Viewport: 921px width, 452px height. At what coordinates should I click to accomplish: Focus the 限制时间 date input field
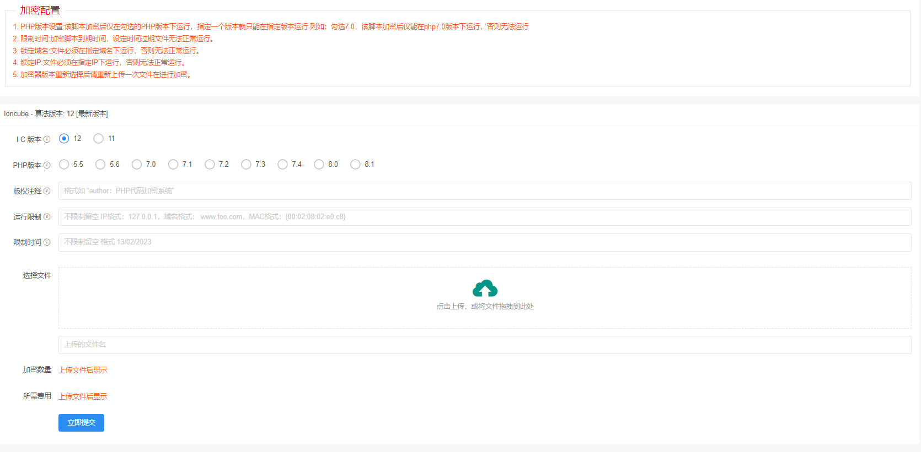tap(485, 242)
